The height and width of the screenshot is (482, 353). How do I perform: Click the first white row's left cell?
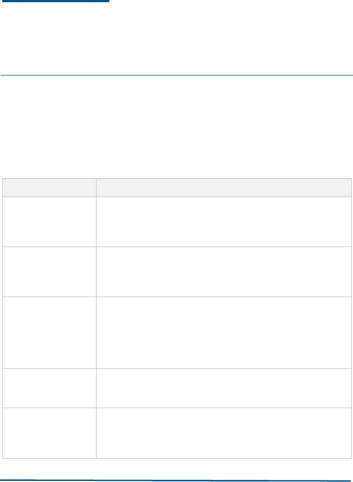click(x=49, y=222)
